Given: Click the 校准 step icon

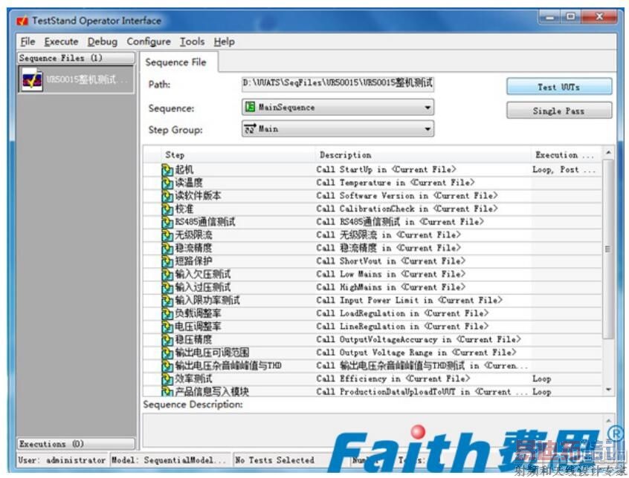Looking at the screenshot, I should pyautogui.click(x=167, y=209).
